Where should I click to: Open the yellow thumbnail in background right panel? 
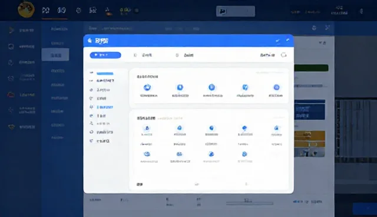[x=310, y=139]
